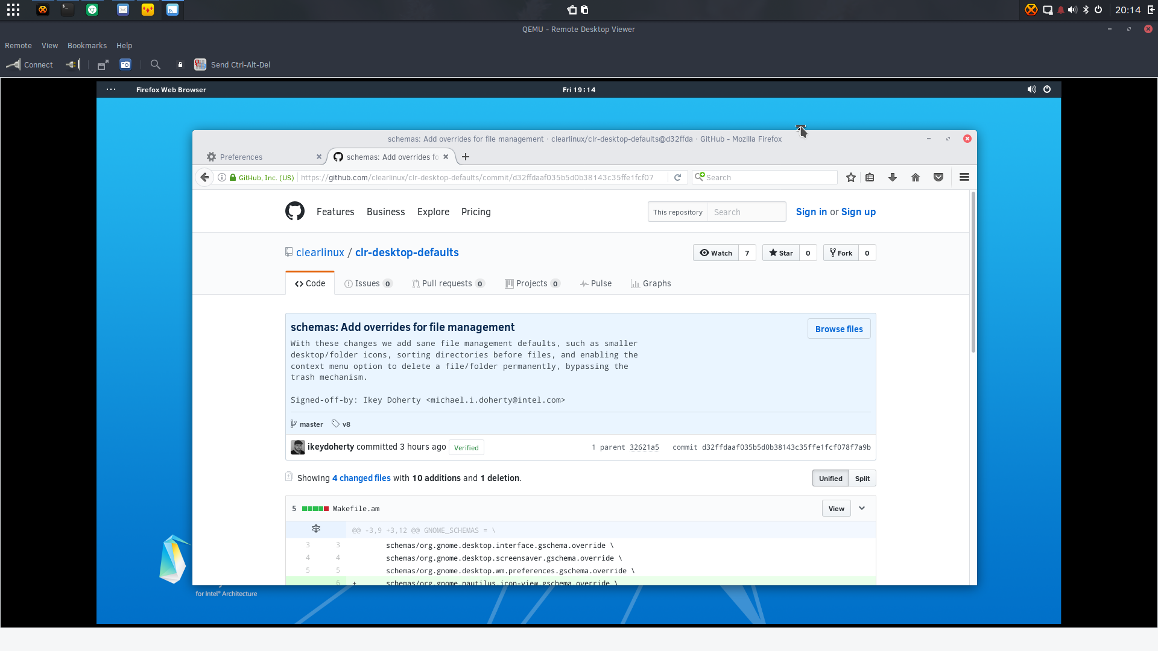Open the Code tab
This screenshot has width=1158, height=651.
(310, 283)
